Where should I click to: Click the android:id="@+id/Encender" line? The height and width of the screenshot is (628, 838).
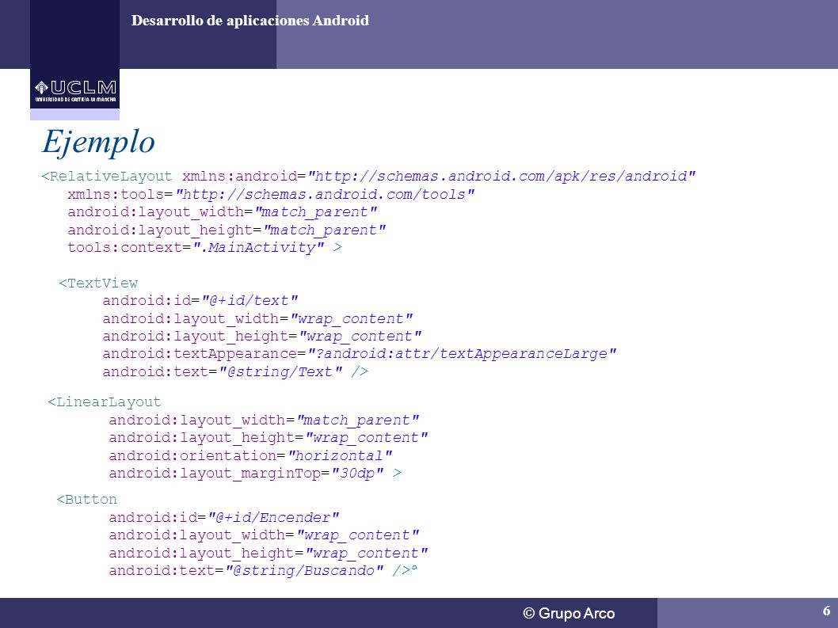pyautogui.click(x=223, y=517)
